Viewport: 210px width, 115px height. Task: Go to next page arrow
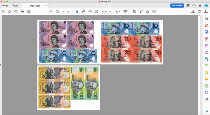tap(57, 12)
